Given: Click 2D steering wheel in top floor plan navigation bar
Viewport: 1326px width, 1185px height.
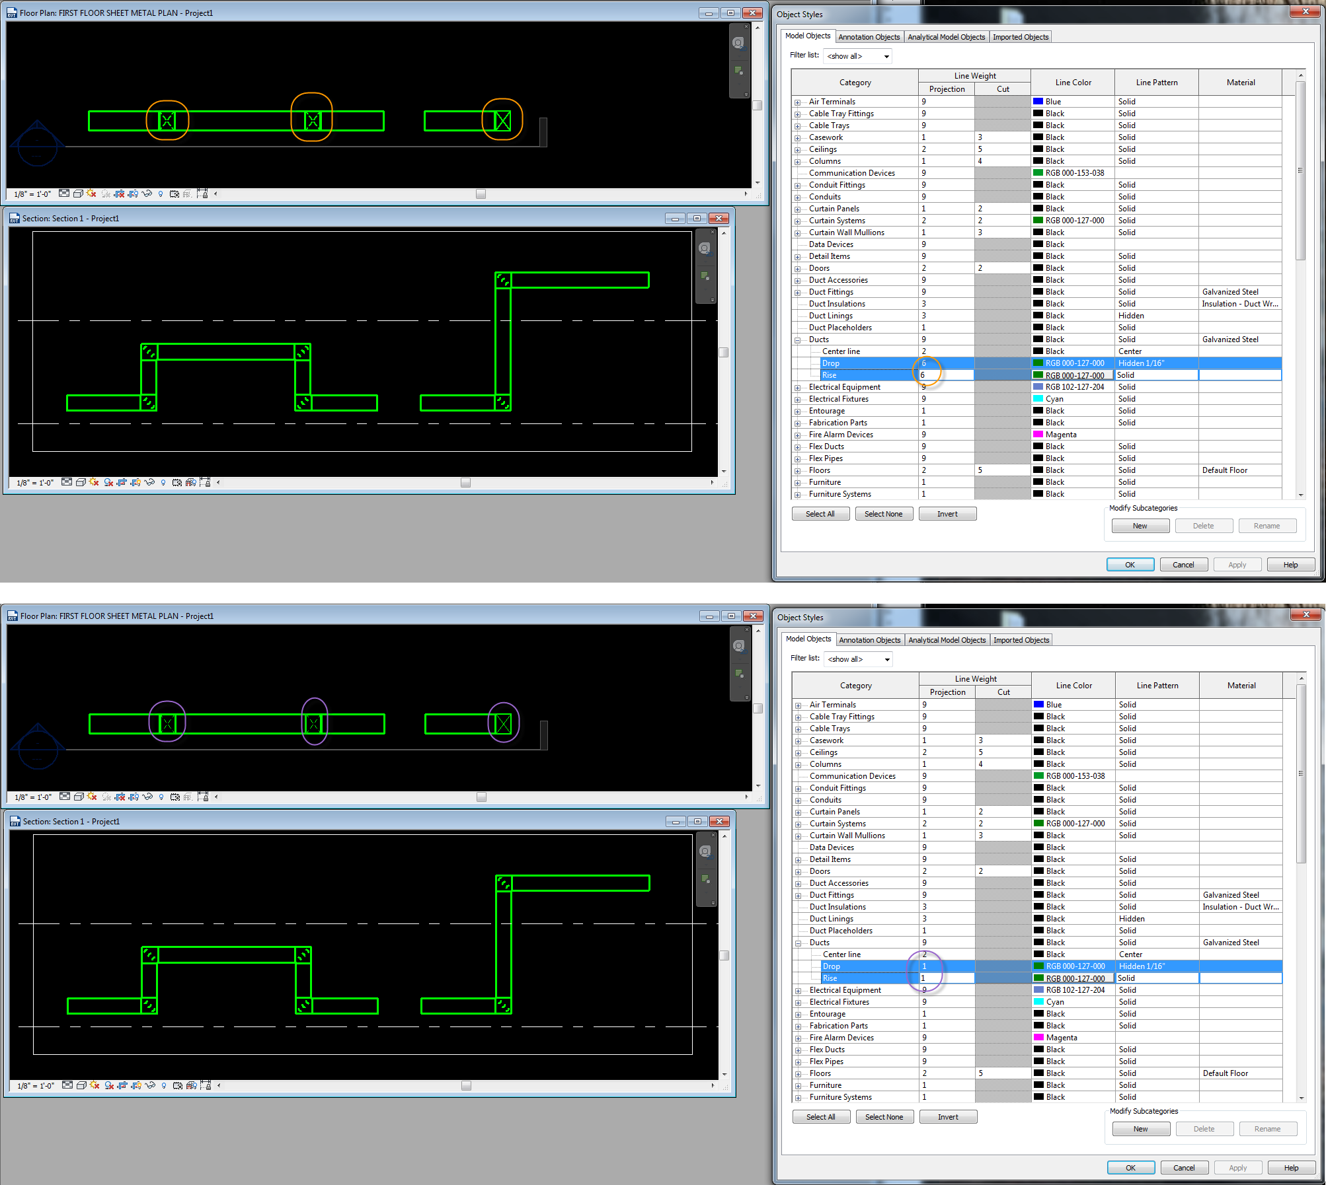Looking at the screenshot, I should (x=738, y=42).
